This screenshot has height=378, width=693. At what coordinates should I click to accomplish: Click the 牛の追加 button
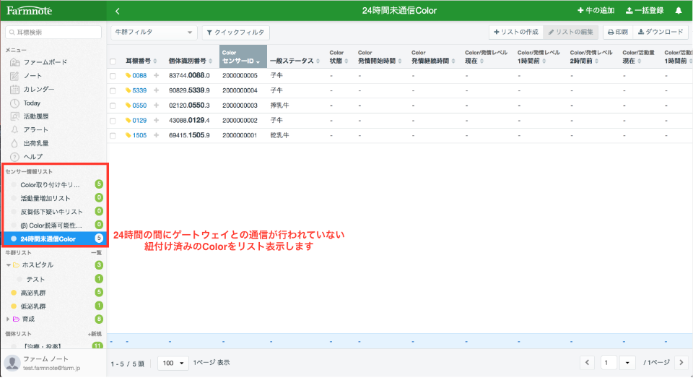click(596, 11)
